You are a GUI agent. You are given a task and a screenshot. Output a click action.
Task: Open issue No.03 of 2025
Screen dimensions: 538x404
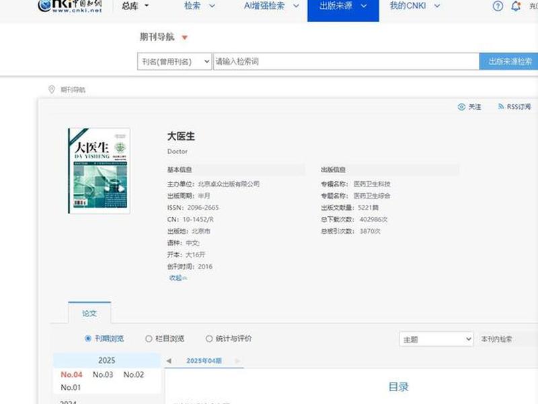coord(103,374)
